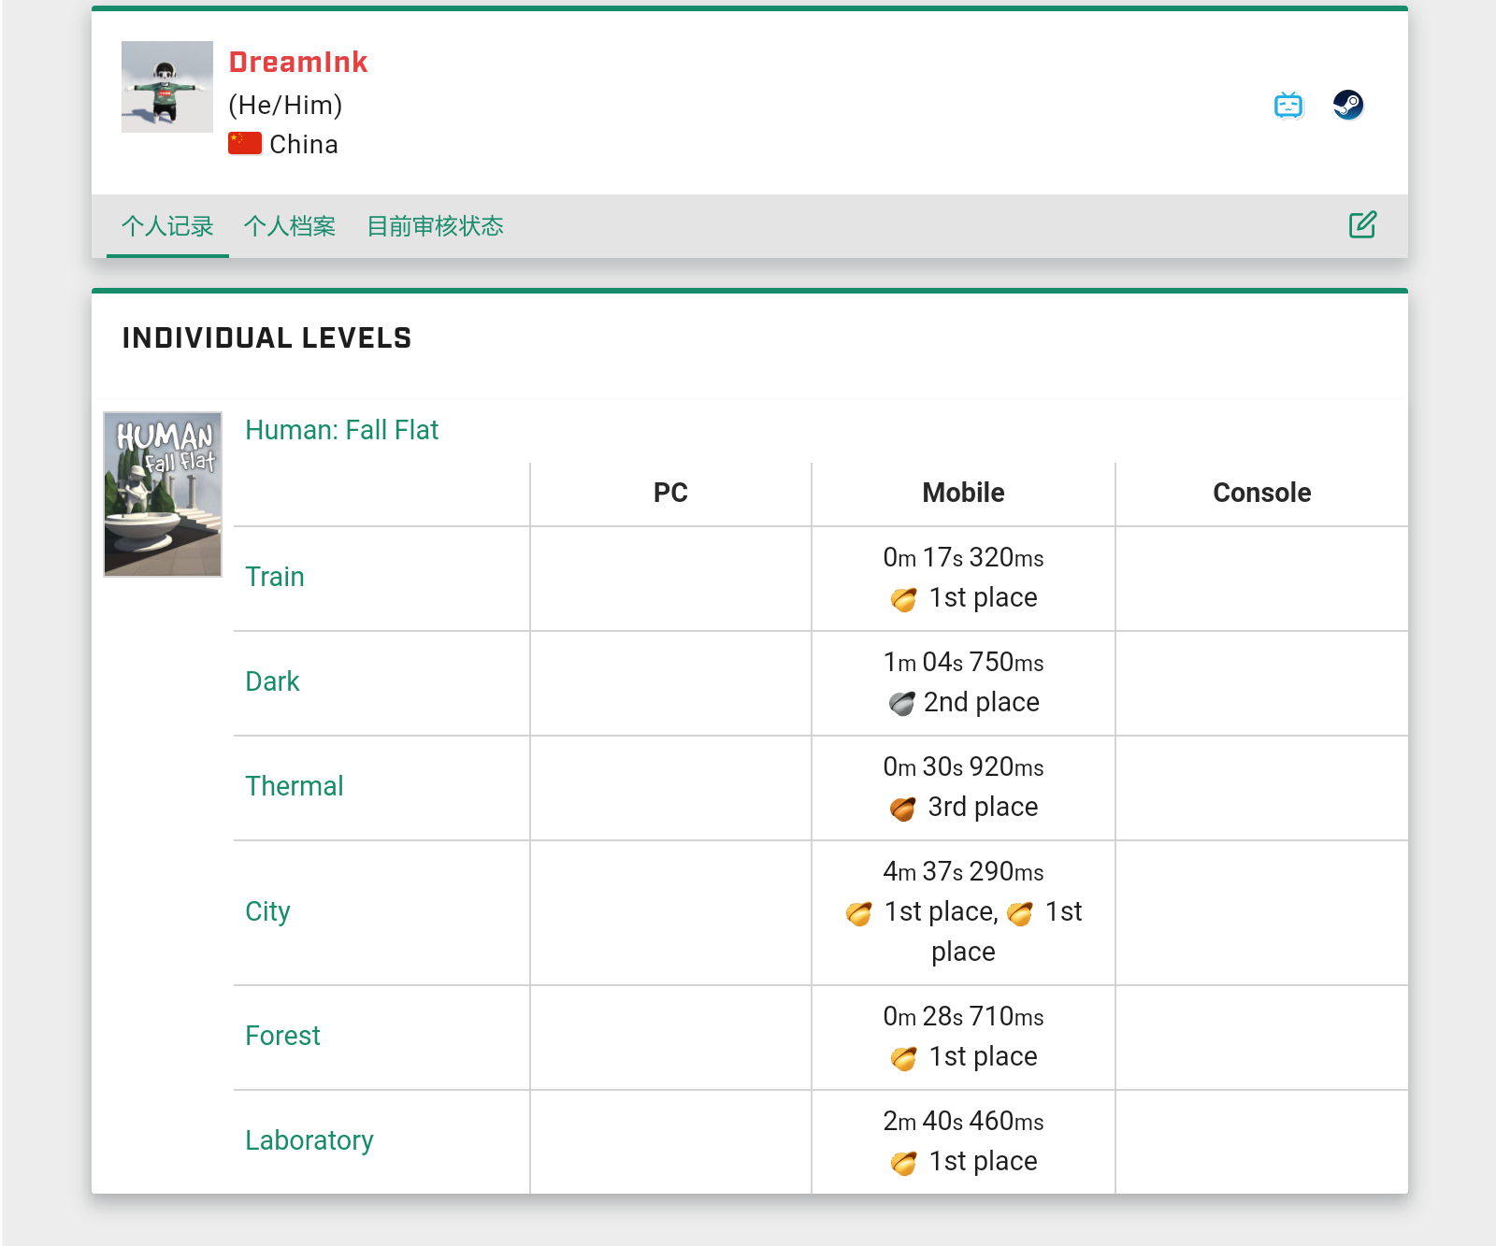Click the second gold trophy in City row

click(x=1020, y=913)
